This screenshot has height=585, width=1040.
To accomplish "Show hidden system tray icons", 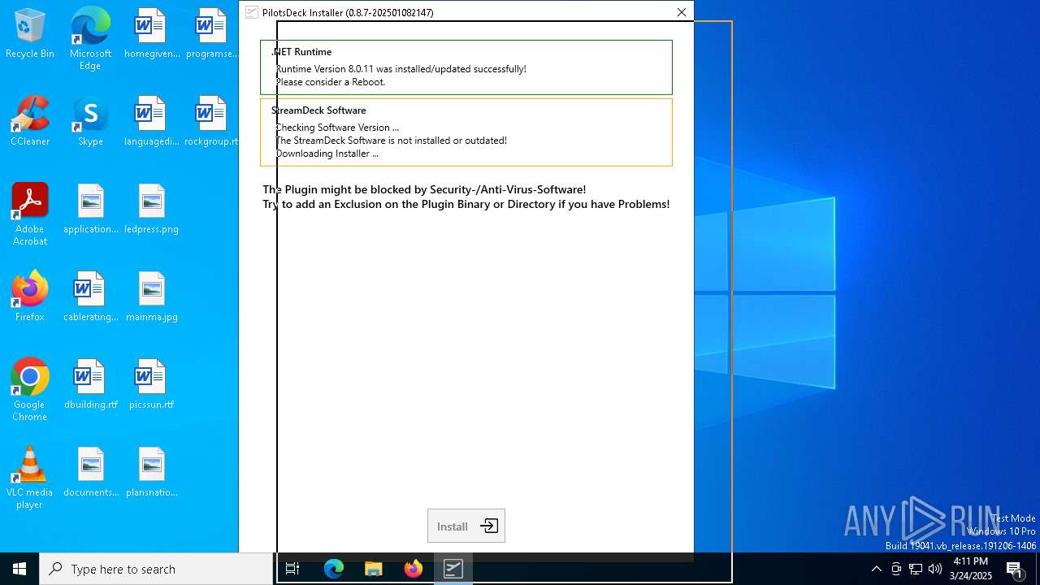I will 876,569.
